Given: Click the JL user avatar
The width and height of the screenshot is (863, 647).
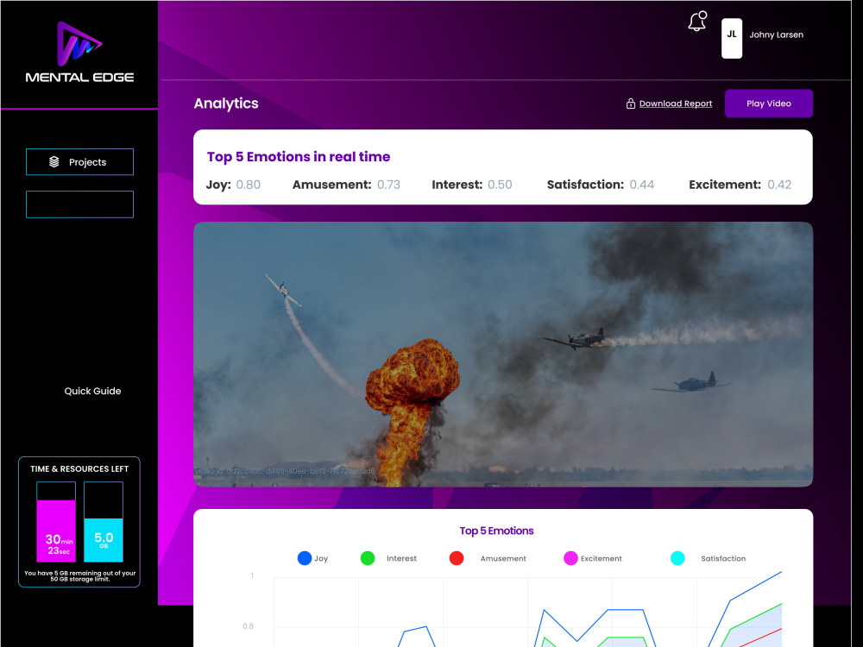Looking at the screenshot, I should pyautogui.click(x=732, y=38).
